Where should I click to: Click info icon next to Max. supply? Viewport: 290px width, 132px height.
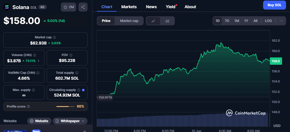click(x=33, y=90)
